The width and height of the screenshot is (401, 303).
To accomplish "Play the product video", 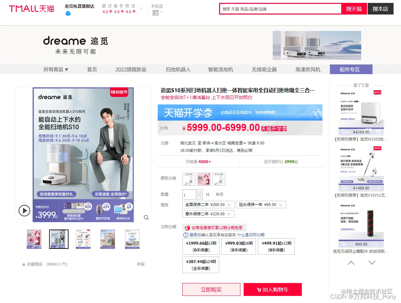I will [x=24, y=211].
